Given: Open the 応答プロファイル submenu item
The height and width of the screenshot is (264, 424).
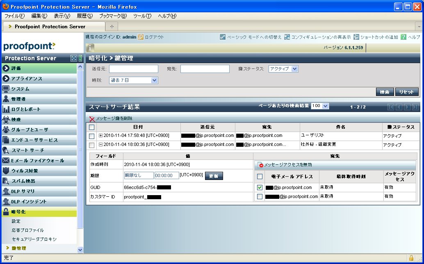Looking at the screenshot, I should click(x=27, y=230).
